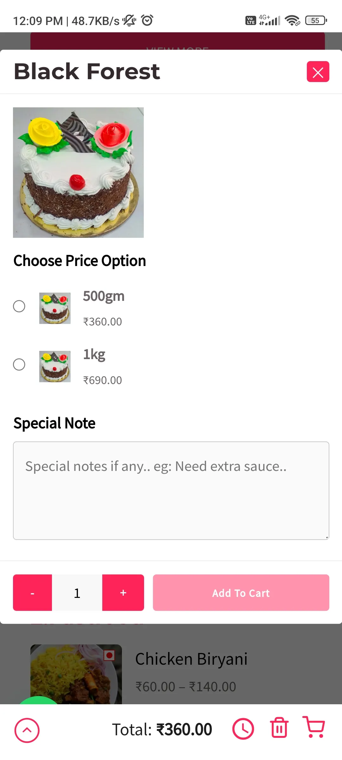Click the quantity number field

click(x=77, y=592)
